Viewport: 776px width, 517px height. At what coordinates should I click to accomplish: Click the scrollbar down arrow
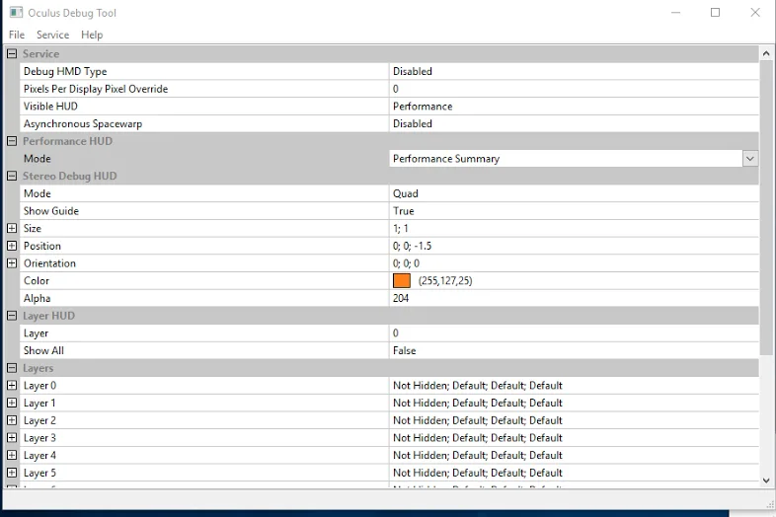[x=767, y=480]
